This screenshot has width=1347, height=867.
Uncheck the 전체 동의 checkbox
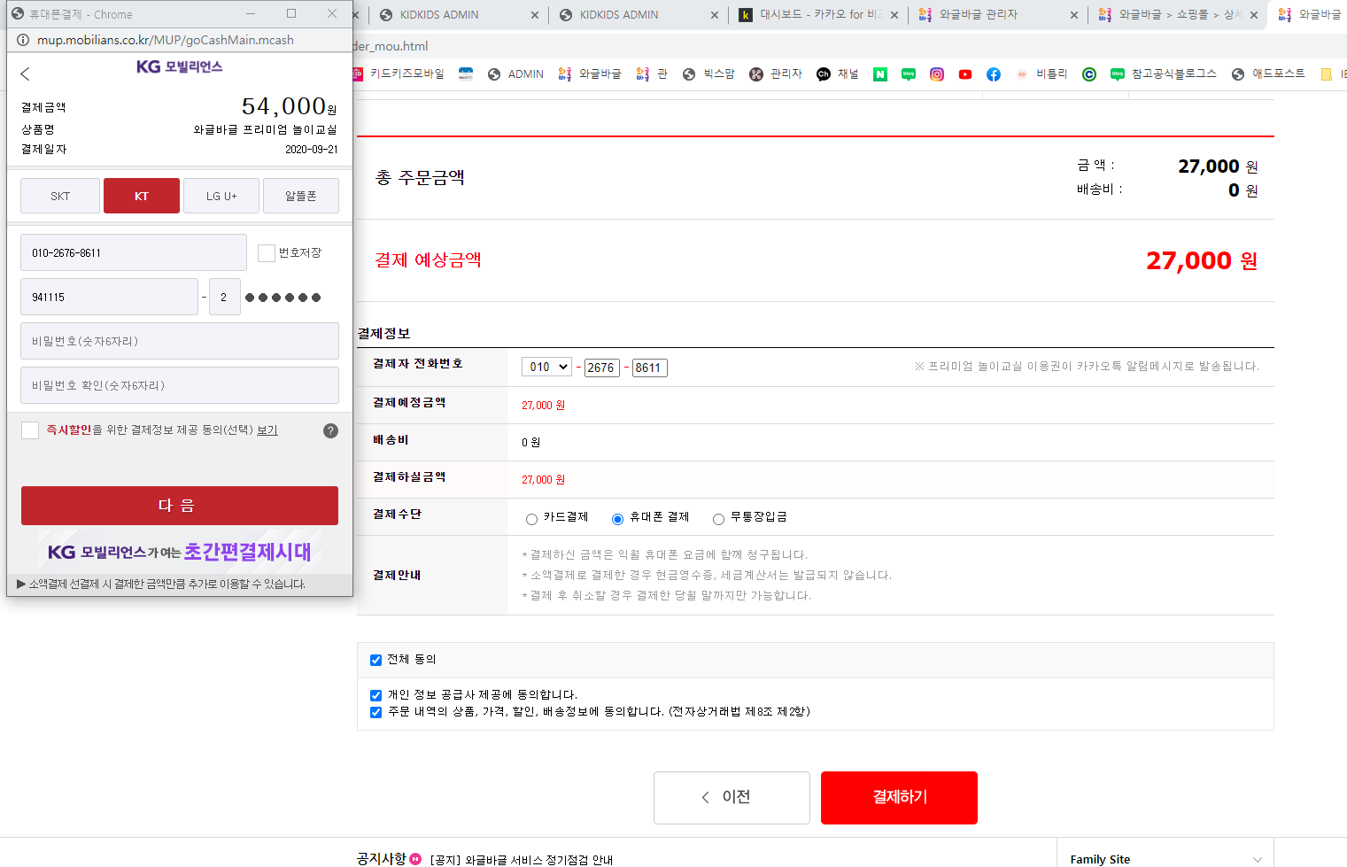tap(375, 660)
